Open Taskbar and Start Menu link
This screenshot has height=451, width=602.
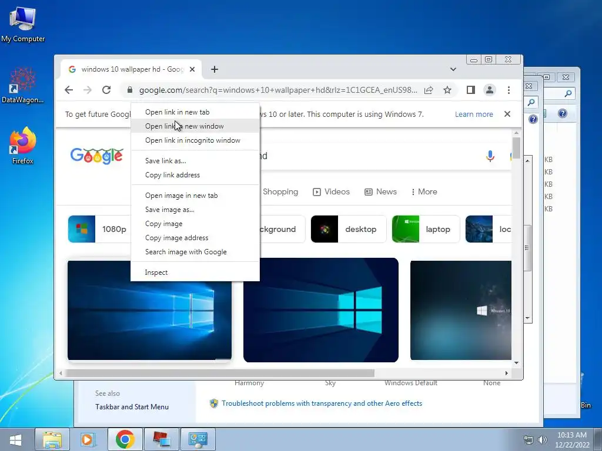(x=132, y=407)
